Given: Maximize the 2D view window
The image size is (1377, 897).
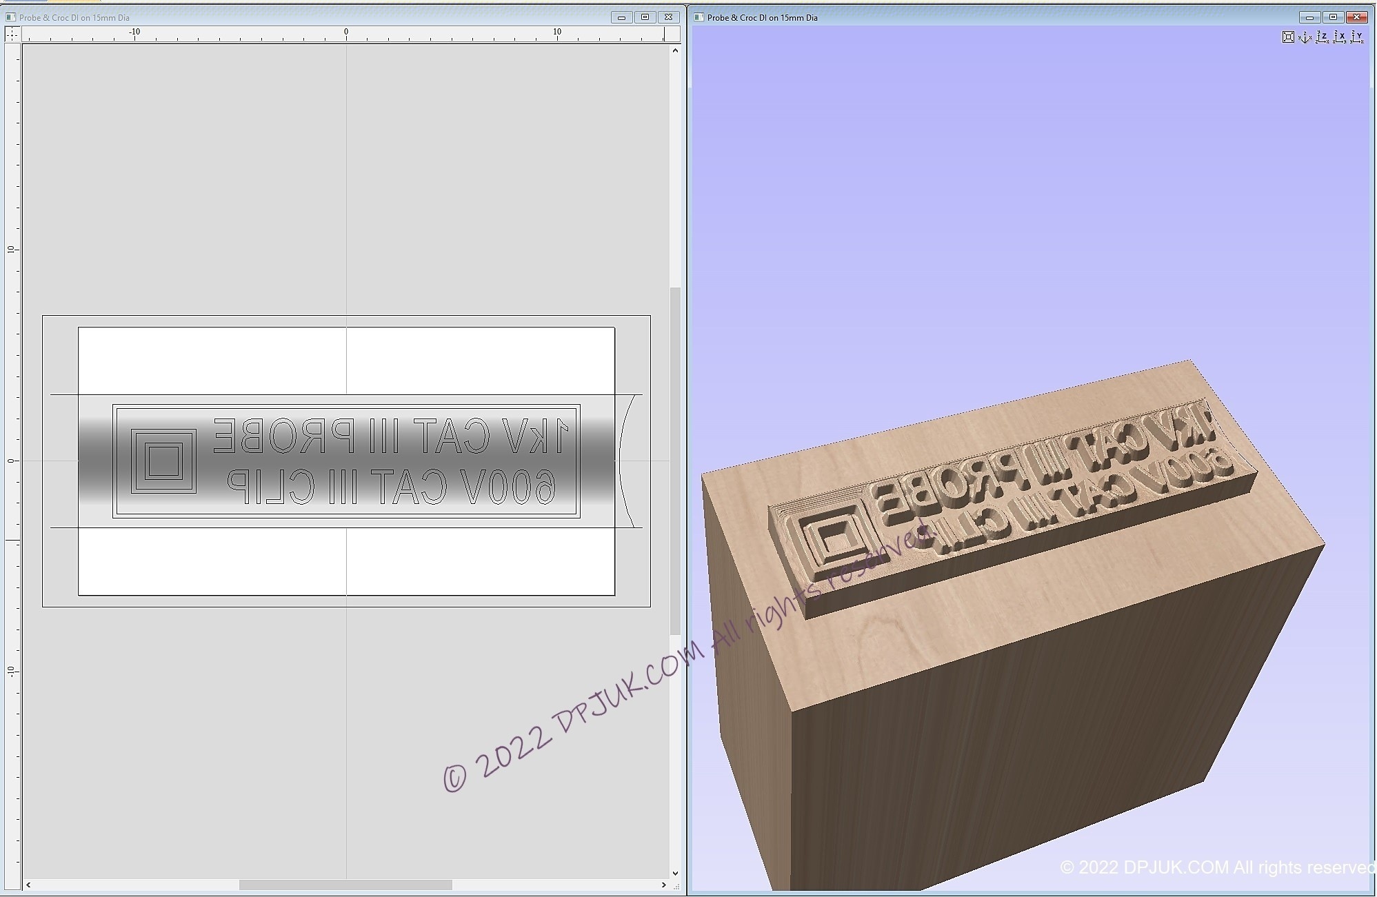Looking at the screenshot, I should point(645,17).
